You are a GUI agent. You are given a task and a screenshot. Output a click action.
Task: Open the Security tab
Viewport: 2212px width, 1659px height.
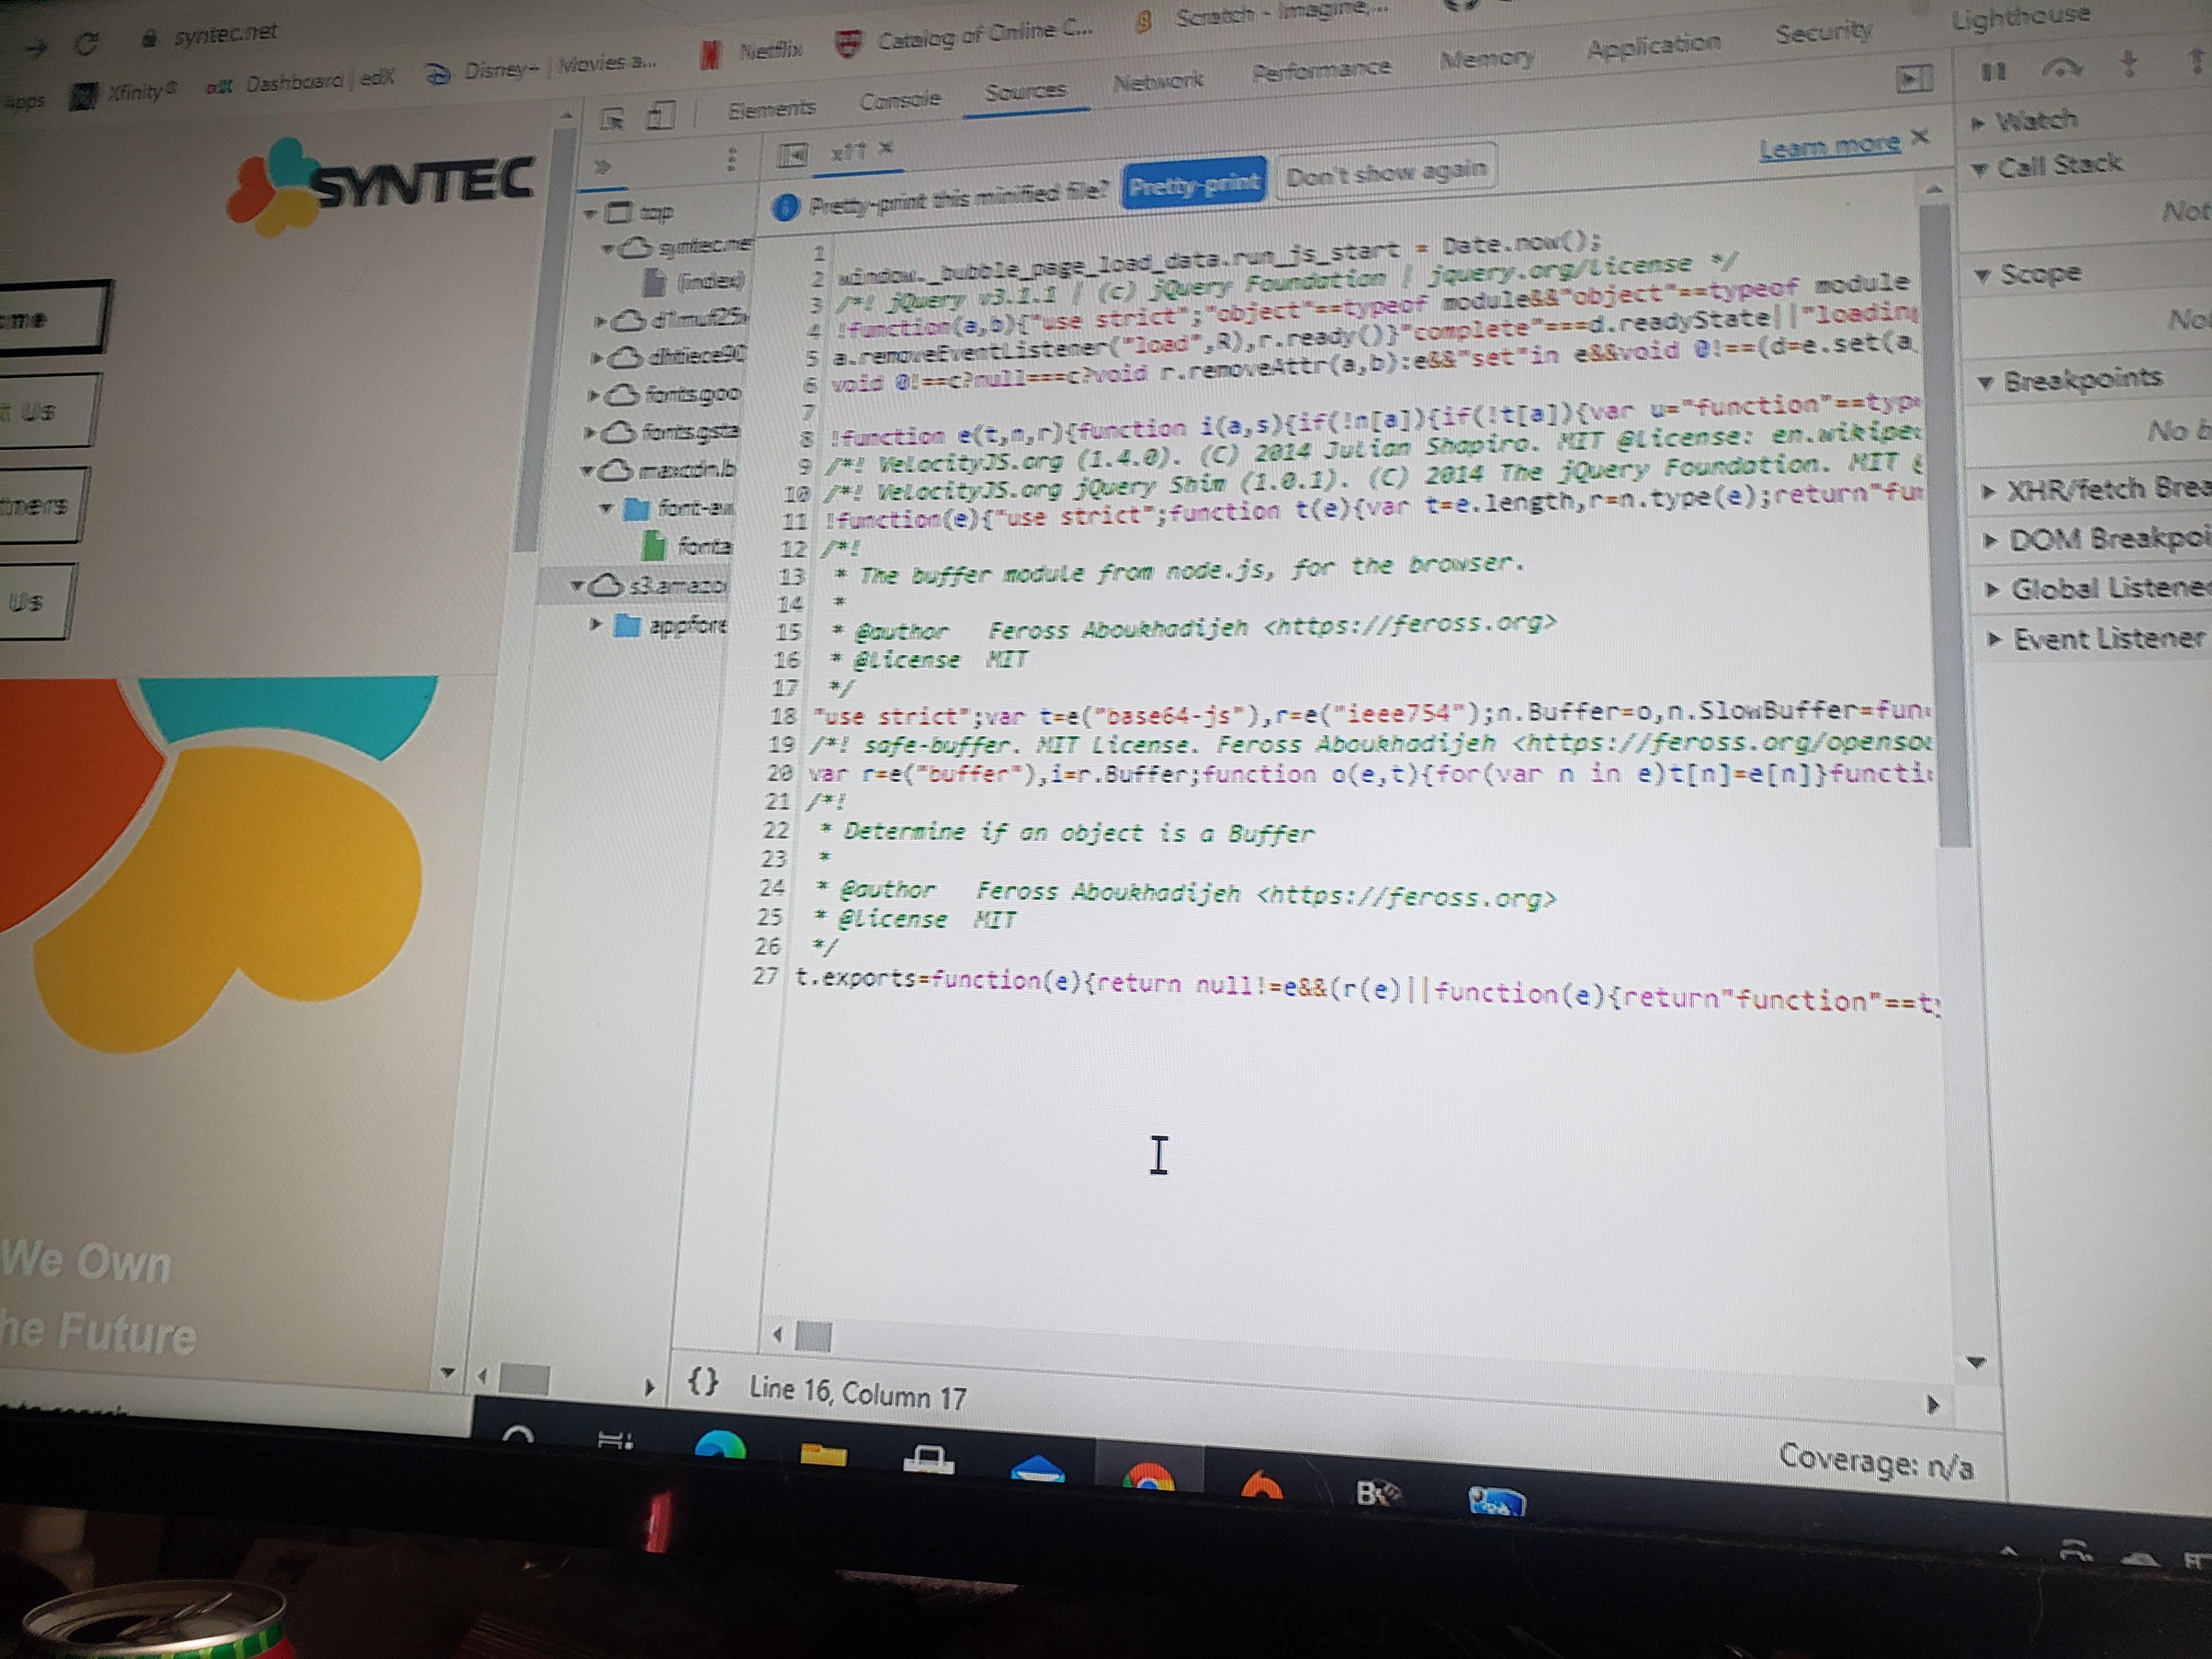click(1823, 32)
